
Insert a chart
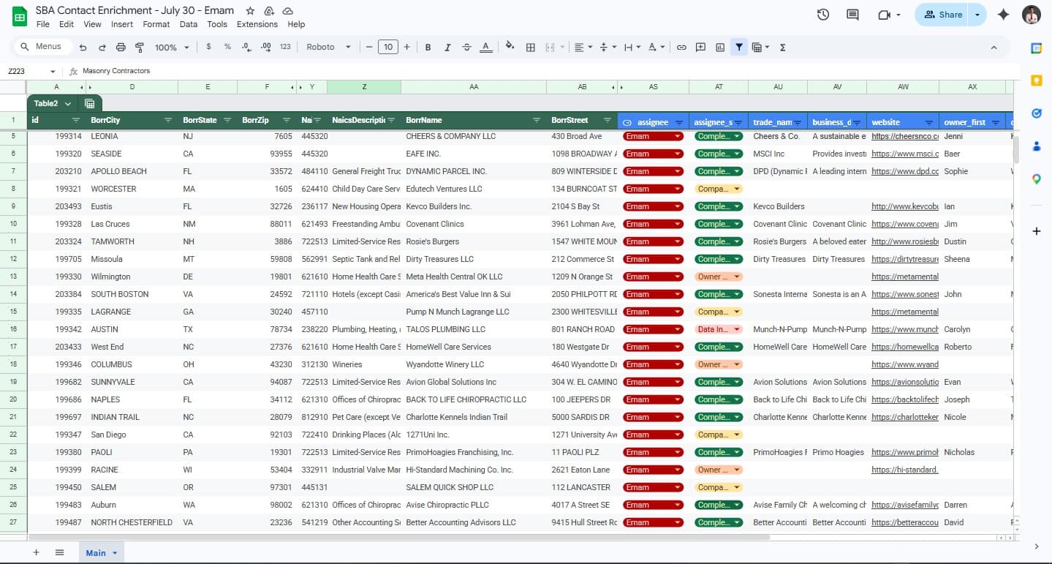(720, 47)
